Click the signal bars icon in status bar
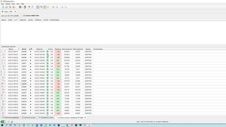The image size is (226, 127). 12,122
